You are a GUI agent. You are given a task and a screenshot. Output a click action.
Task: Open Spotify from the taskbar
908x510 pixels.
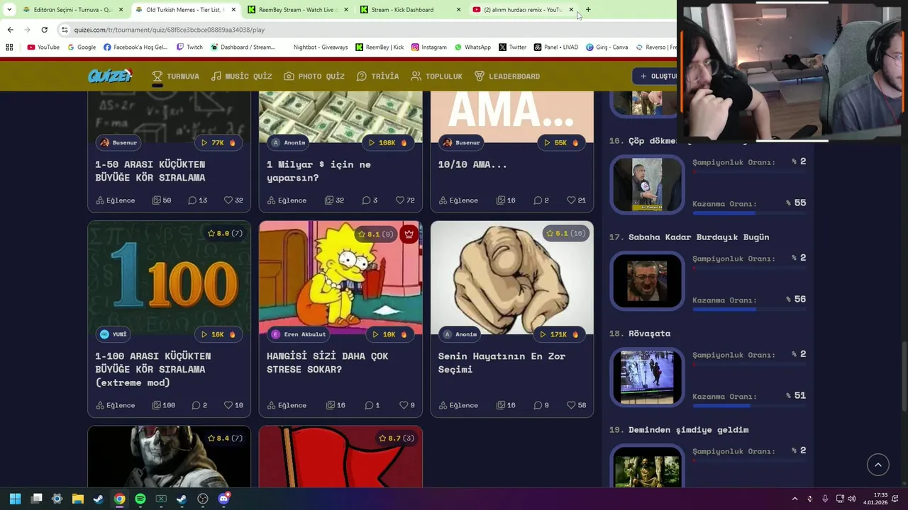click(x=140, y=499)
